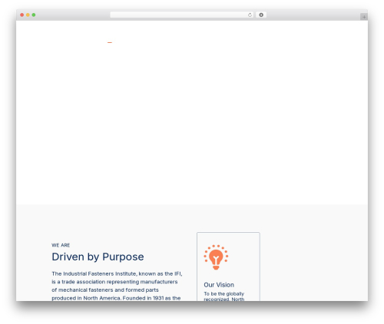
Task: Click the 'WE ARE' label text
Action: pos(61,245)
